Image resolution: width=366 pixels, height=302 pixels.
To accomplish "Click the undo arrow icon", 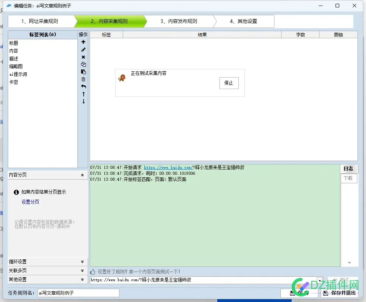I will (x=83, y=86).
